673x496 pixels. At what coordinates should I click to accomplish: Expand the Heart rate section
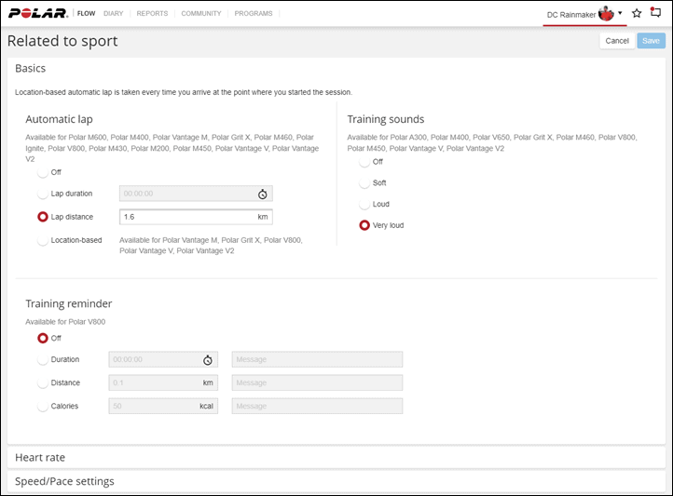point(336,458)
